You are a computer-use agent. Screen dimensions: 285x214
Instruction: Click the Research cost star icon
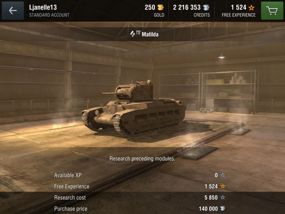pyautogui.click(x=222, y=197)
